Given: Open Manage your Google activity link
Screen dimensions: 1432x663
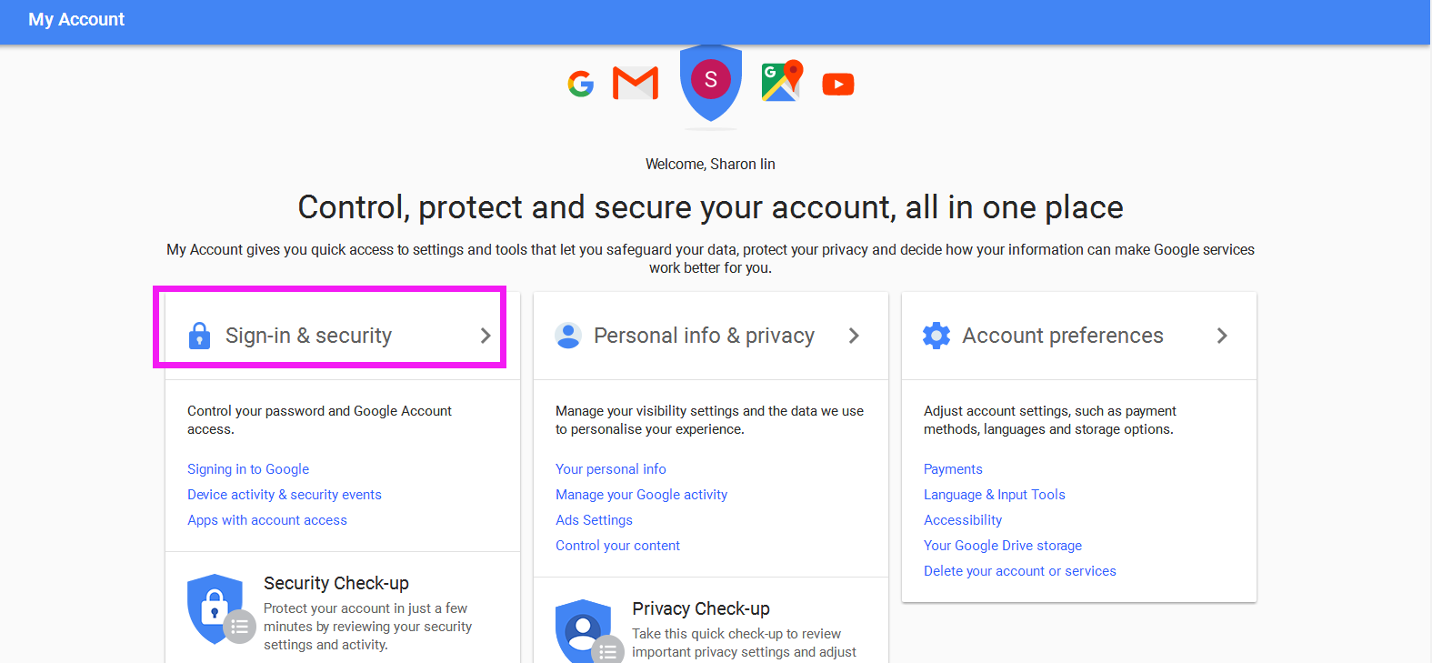Looking at the screenshot, I should 642,495.
